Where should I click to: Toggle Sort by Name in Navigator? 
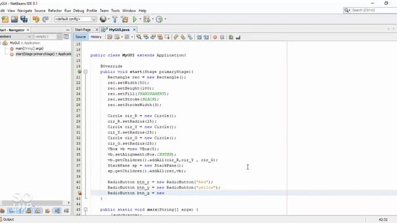click(x=57, y=211)
